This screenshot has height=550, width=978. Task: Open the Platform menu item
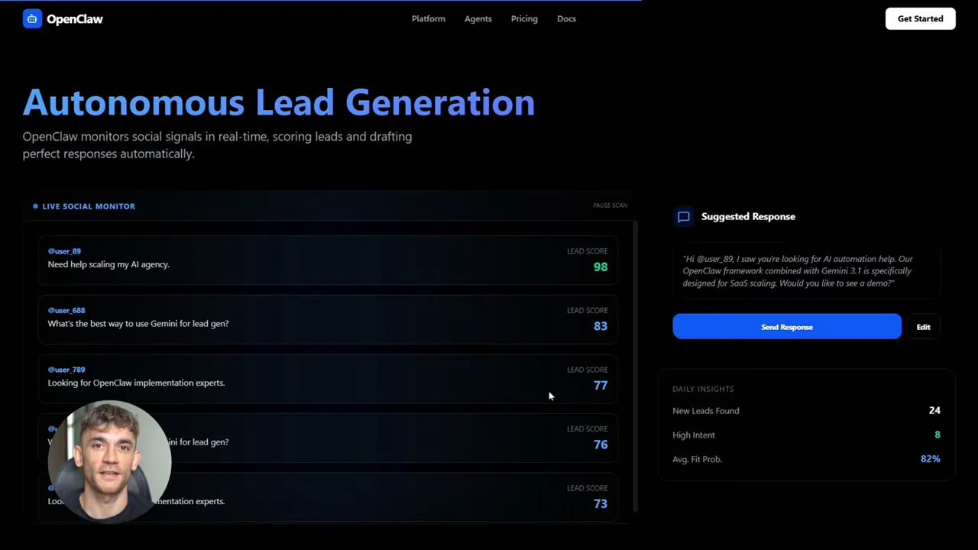click(428, 19)
